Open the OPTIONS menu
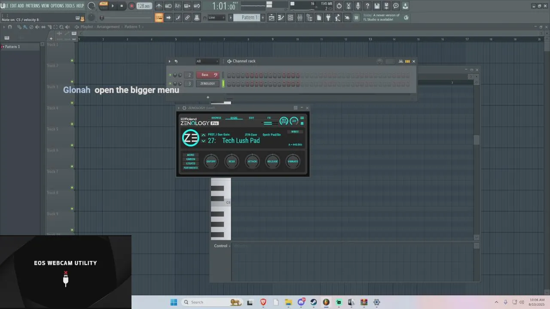This screenshot has width=550, height=309. coord(57,6)
